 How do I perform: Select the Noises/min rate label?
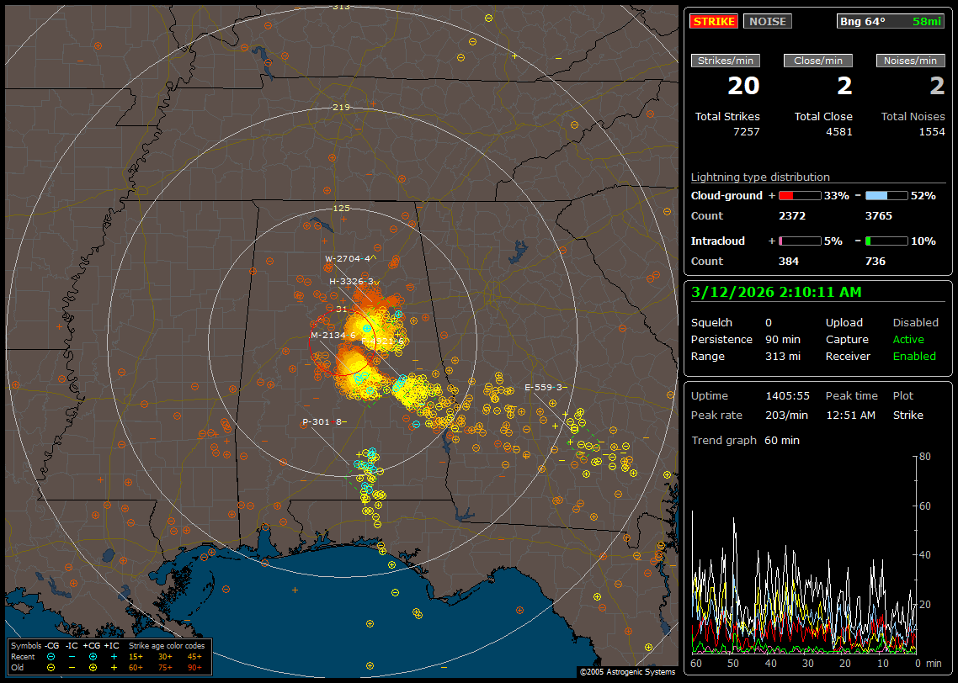(911, 61)
